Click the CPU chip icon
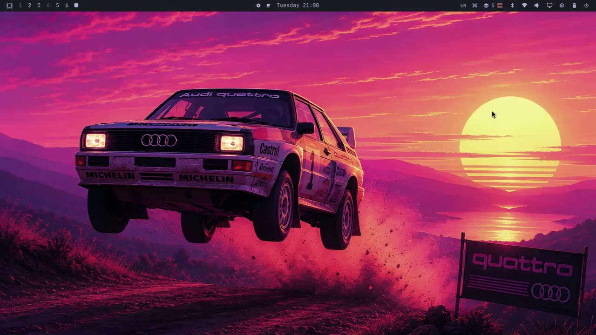 click(562, 6)
